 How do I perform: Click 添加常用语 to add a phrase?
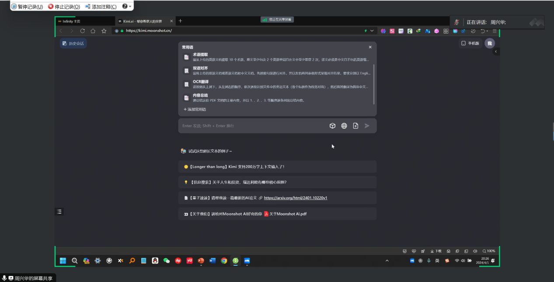click(195, 109)
